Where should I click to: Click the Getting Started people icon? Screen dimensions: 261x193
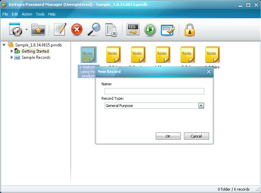pos(17,51)
